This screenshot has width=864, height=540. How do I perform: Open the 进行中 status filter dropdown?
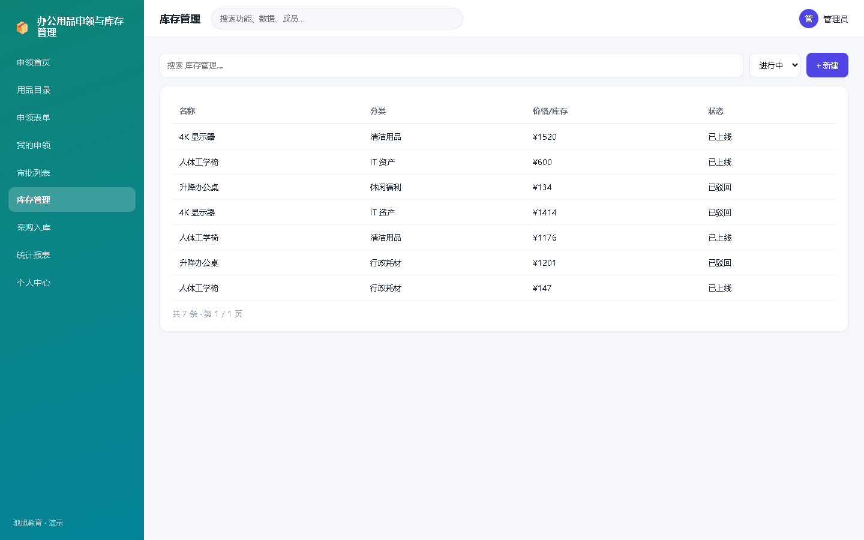(x=775, y=65)
